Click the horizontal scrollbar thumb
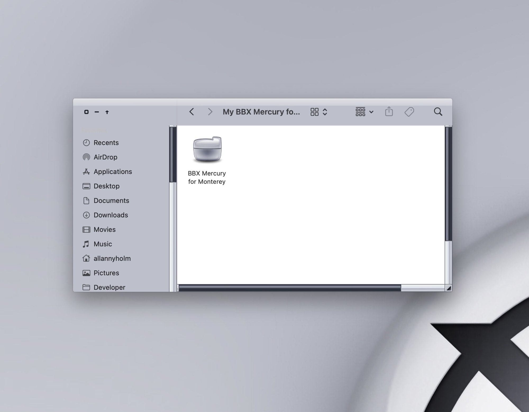The height and width of the screenshot is (412, 529). 290,288
